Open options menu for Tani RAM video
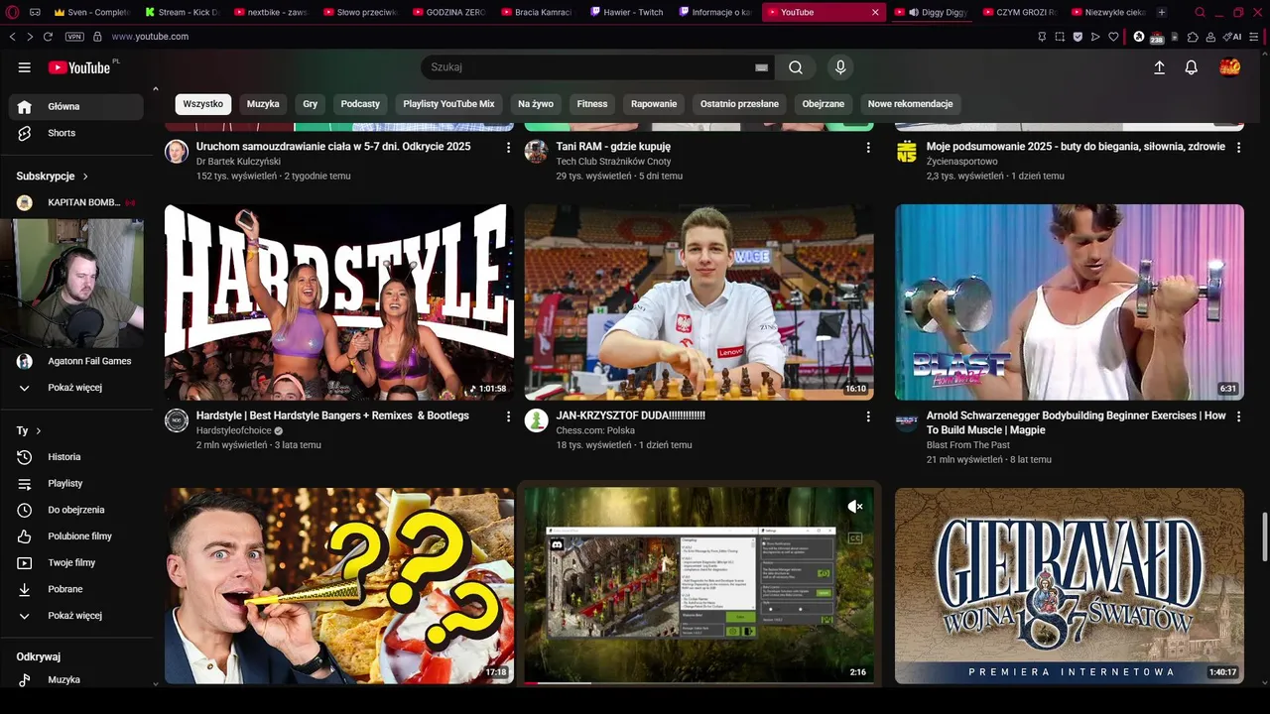This screenshot has width=1270, height=714. click(868, 147)
